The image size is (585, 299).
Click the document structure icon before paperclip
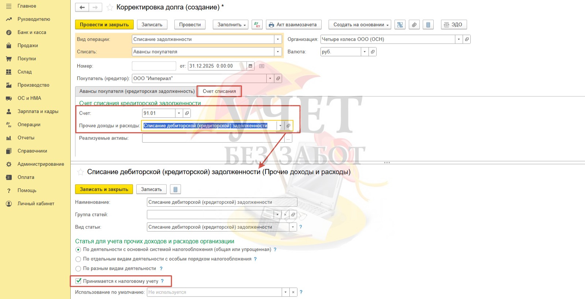(400, 25)
